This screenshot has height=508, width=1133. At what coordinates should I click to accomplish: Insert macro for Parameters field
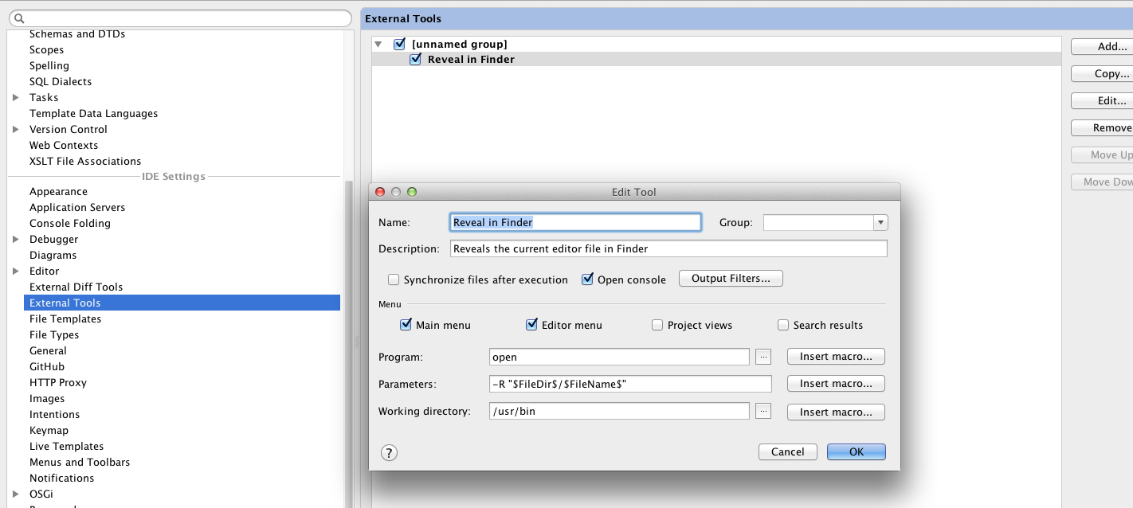point(836,383)
